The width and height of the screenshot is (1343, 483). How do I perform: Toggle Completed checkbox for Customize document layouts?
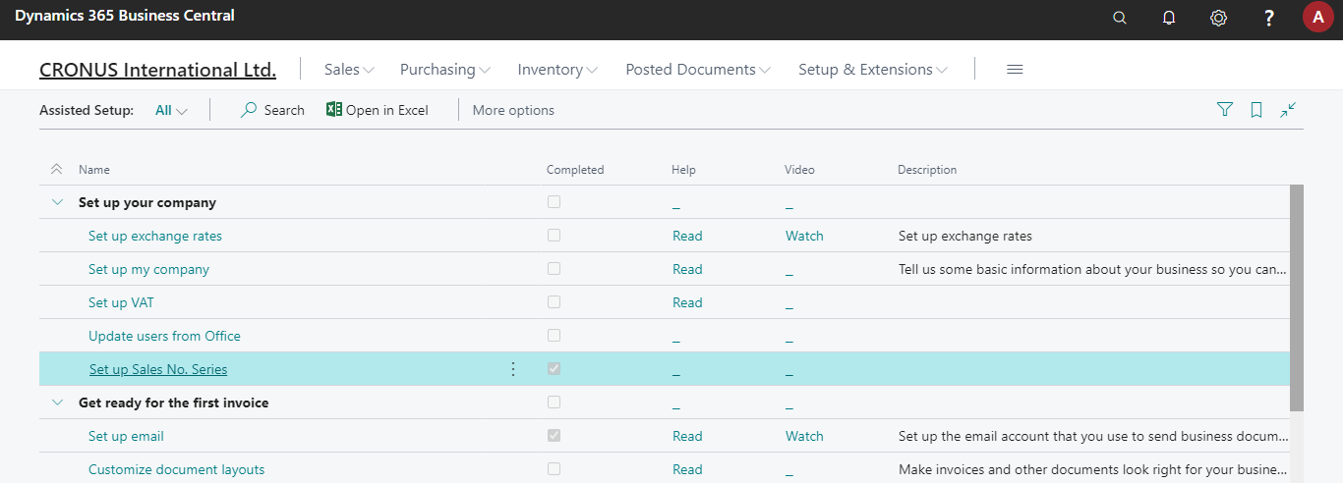pos(555,469)
